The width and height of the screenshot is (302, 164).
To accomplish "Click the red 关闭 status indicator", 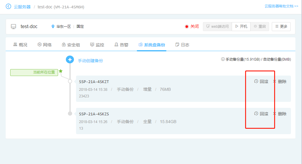I will pos(192,27).
